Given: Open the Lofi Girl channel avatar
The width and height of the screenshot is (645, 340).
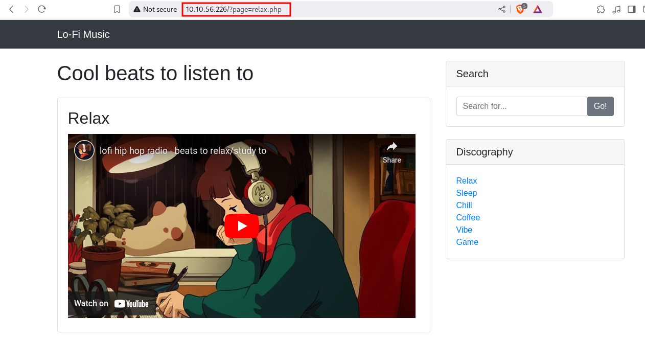Looking at the screenshot, I should point(84,150).
